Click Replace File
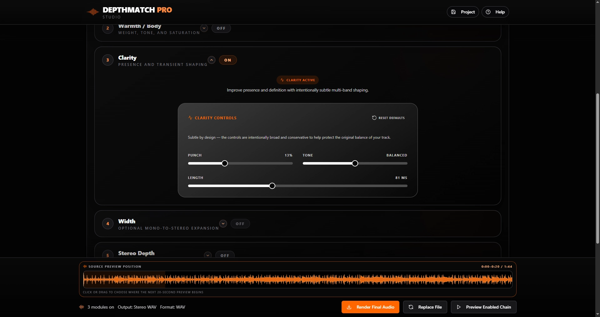The image size is (600, 317). (425, 307)
